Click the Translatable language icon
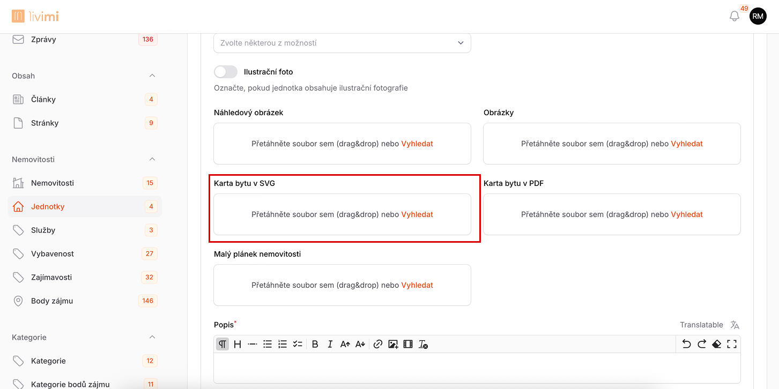The width and height of the screenshot is (779, 389). click(x=735, y=325)
